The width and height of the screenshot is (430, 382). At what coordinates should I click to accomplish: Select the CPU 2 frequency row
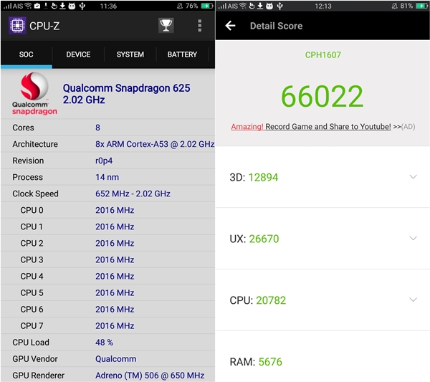tap(107, 243)
